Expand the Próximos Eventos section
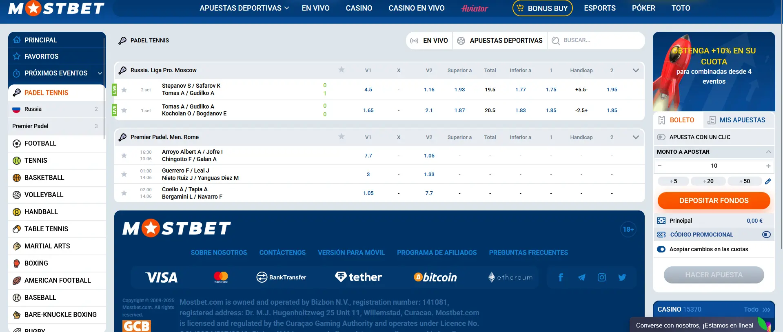The height and width of the screenshot is (332, 783). coord(100,73)
